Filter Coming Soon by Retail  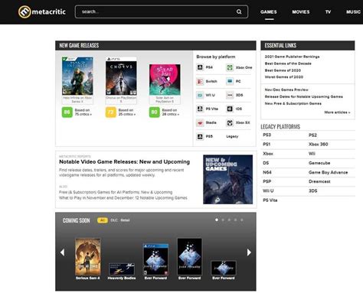(125, 220)
